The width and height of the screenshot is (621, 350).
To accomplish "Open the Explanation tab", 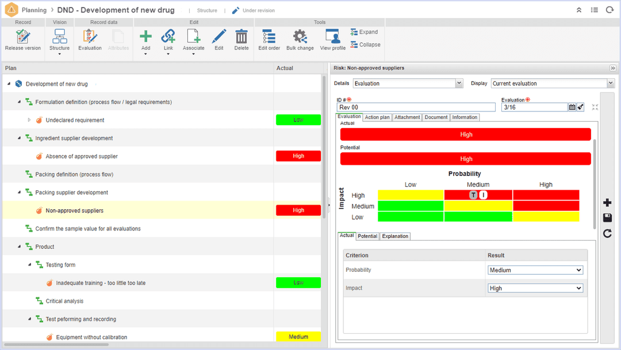I will click(395, 236).
